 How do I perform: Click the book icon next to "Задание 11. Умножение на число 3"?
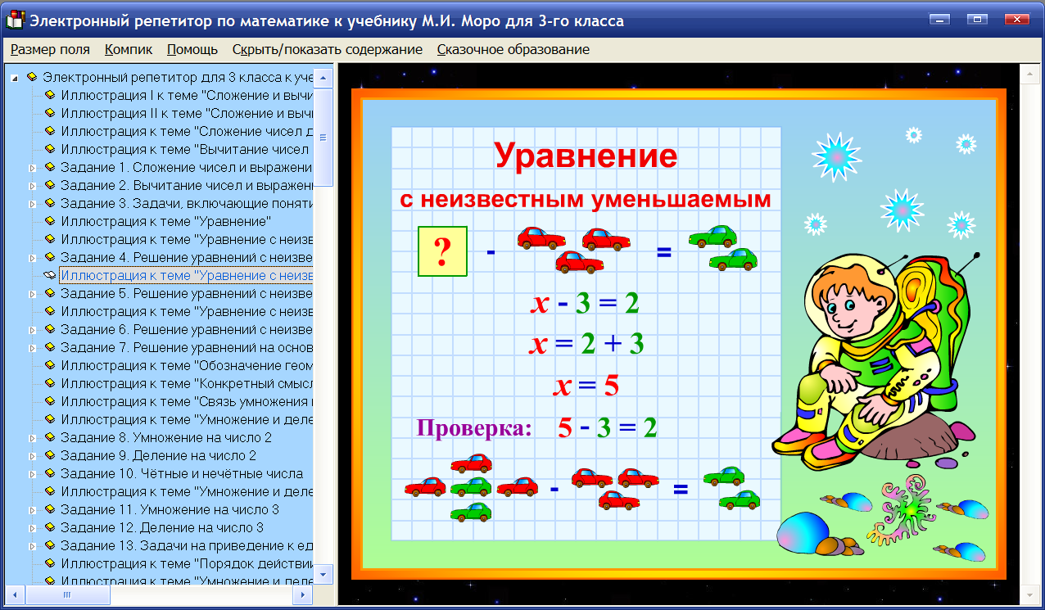tap(49, 510)
